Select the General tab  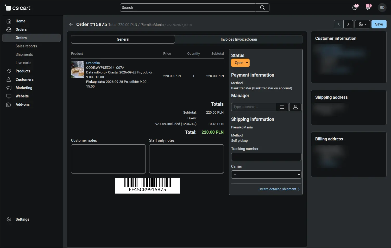123,39
